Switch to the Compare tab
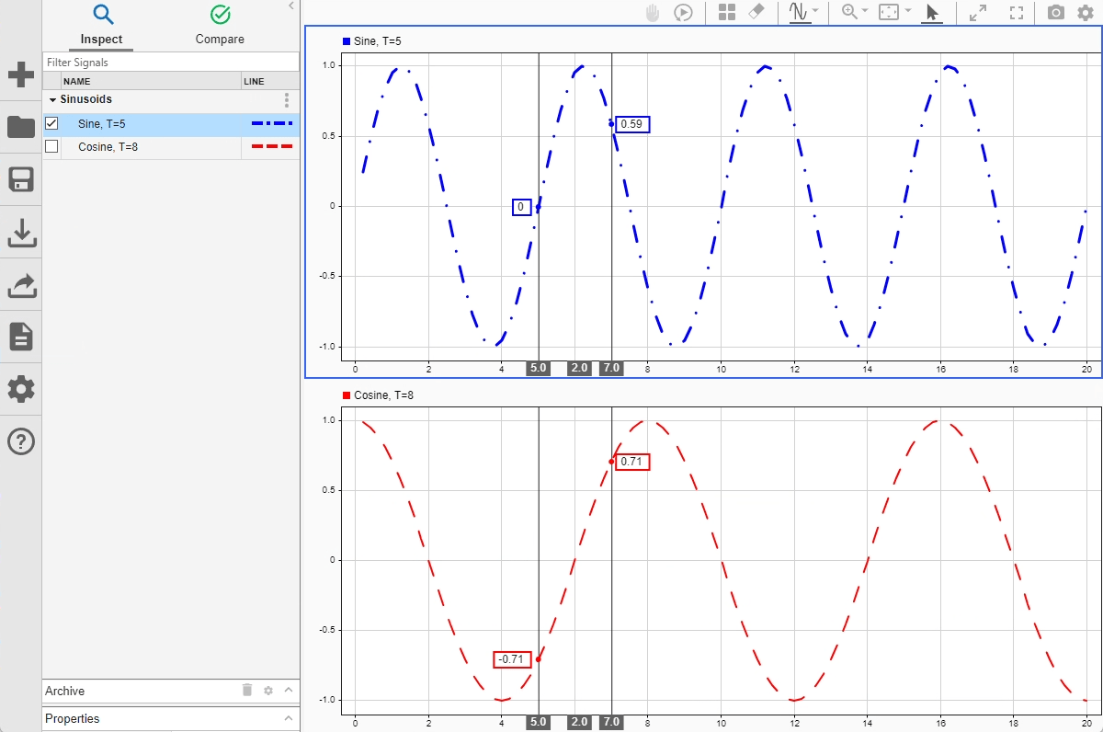1103x732 pixels. tap(220, 26)
